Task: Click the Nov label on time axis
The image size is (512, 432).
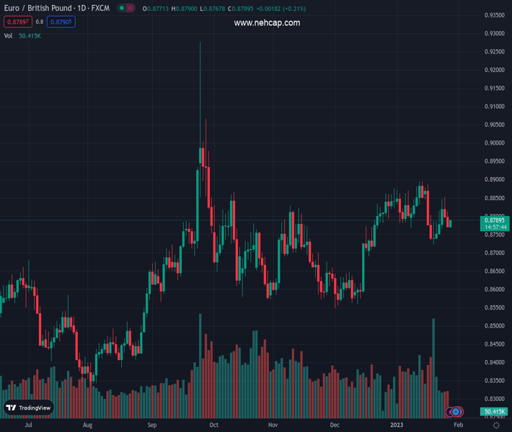Action: coord(273,425)
